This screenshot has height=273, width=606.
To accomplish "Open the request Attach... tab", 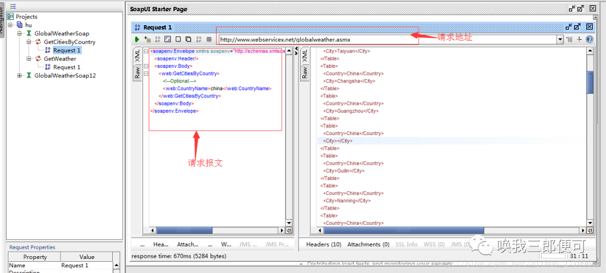I will point(187,244).
